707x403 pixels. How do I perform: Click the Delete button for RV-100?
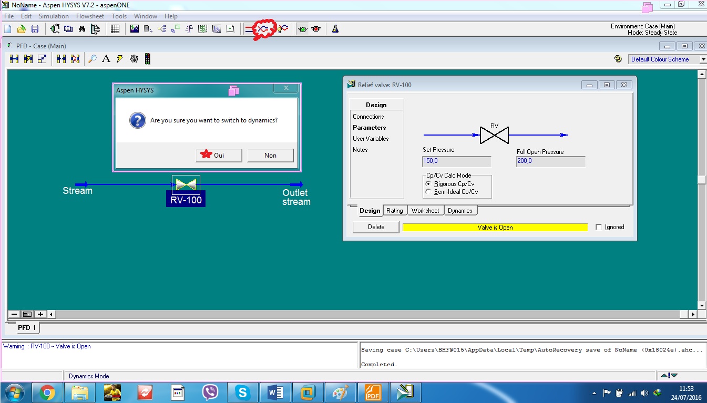pyautogui.click(x=376, y=227)
